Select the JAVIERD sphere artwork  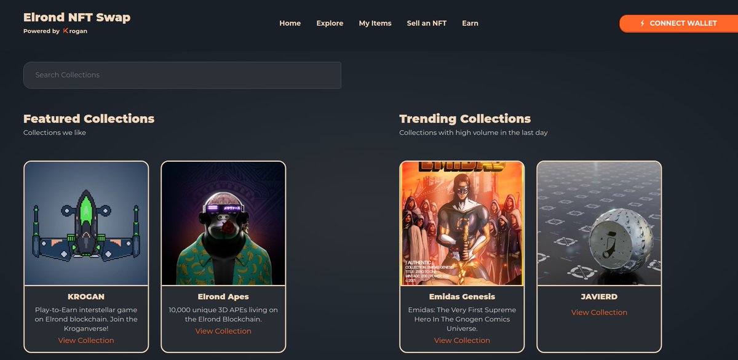[x=599, y=223]
